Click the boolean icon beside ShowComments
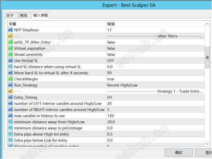 pyautogui.click(x=10, y=54)
